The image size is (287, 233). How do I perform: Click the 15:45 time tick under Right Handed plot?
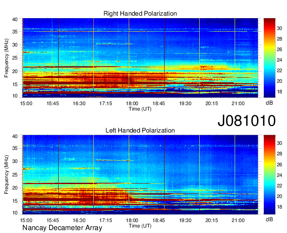(52, 103)
